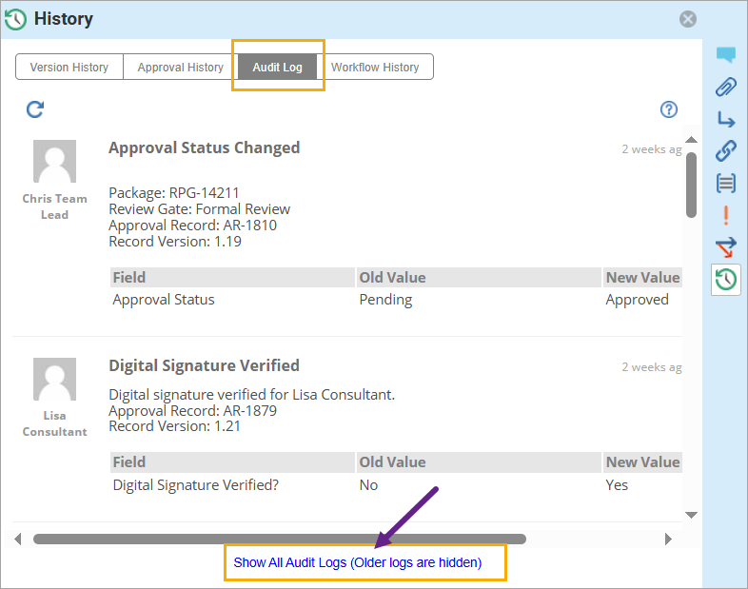Switch to the Approval History tab
Viewport: 748px width, 589px height.
[x=180, y=68]
